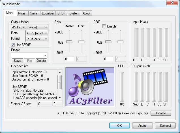
Task: Click the second DRC slider thumb
Action: click(x=120, y=42)
